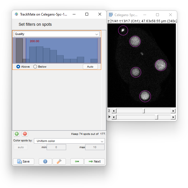
Task: Select the Below radio button
Action: pyautogui.click(x=35, y=67)
